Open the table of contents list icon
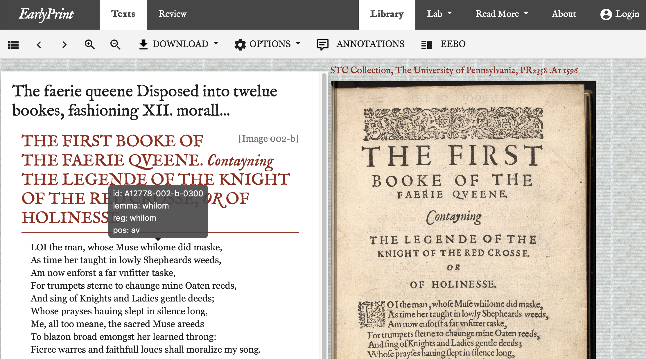The image size is (646, 359). pos(13,44)
